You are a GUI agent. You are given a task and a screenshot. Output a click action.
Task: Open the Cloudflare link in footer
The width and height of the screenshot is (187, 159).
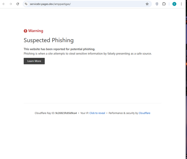click(144, 113)
